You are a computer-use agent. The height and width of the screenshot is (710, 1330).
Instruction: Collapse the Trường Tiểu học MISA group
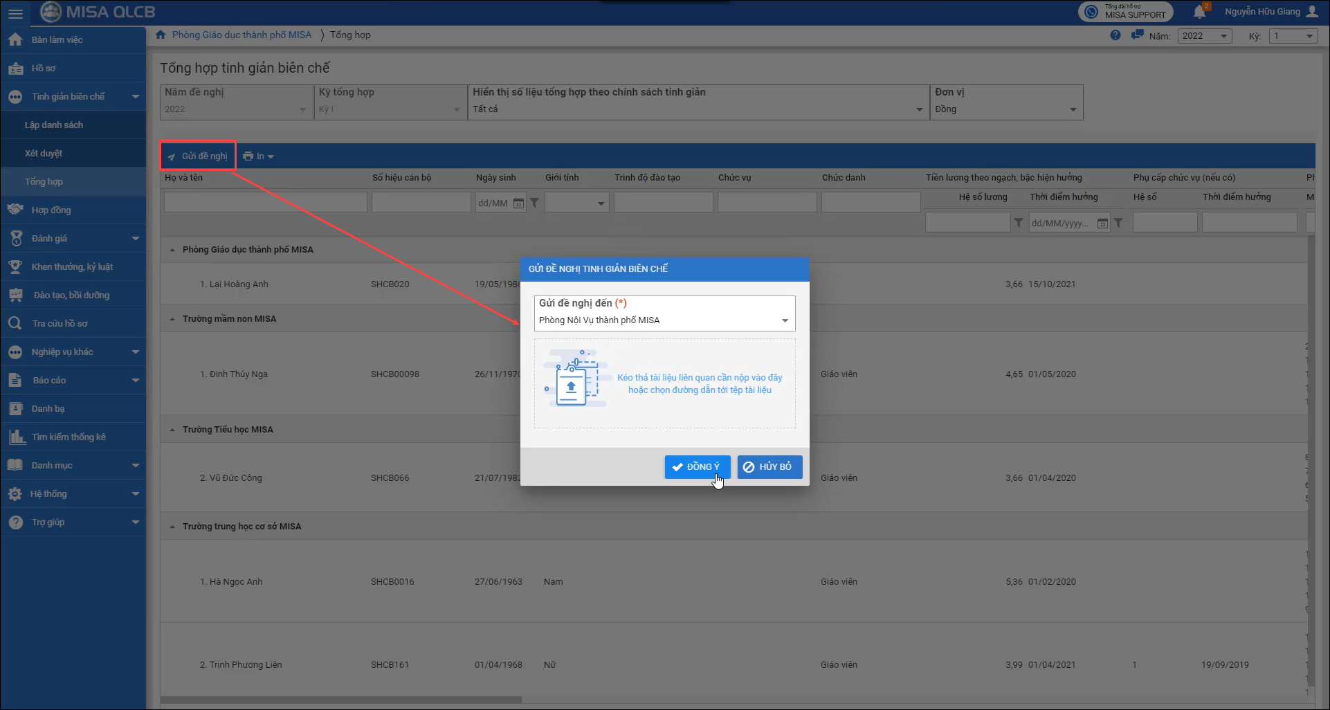click(172, 430)
